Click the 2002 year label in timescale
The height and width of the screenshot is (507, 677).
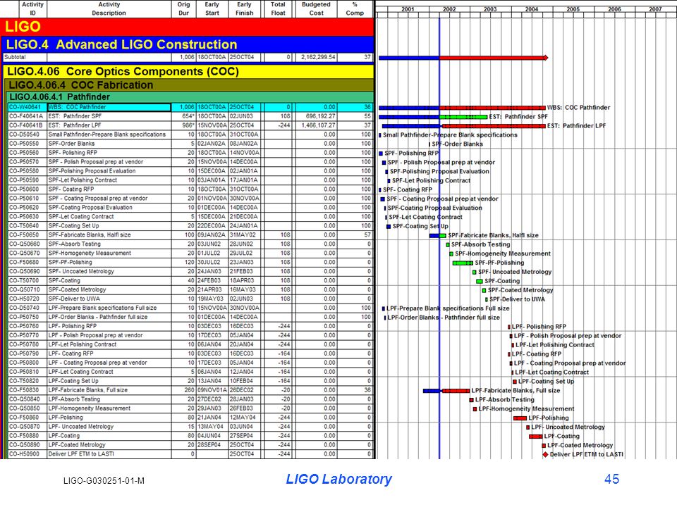coord(449,9)
